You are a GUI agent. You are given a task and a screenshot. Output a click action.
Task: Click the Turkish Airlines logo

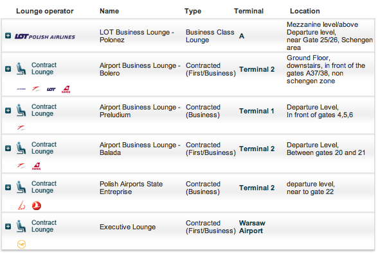[x=37, y=206]
